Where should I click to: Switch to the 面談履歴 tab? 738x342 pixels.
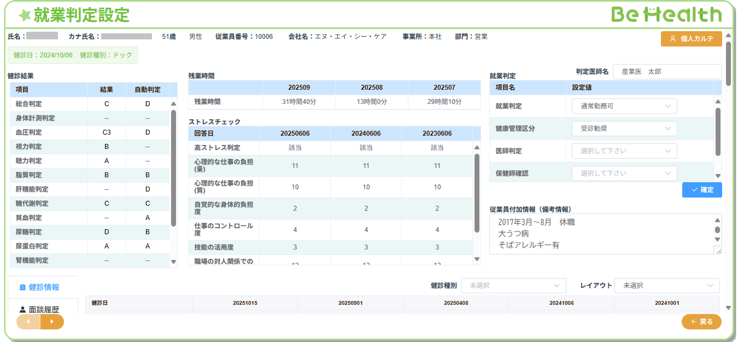43,309
